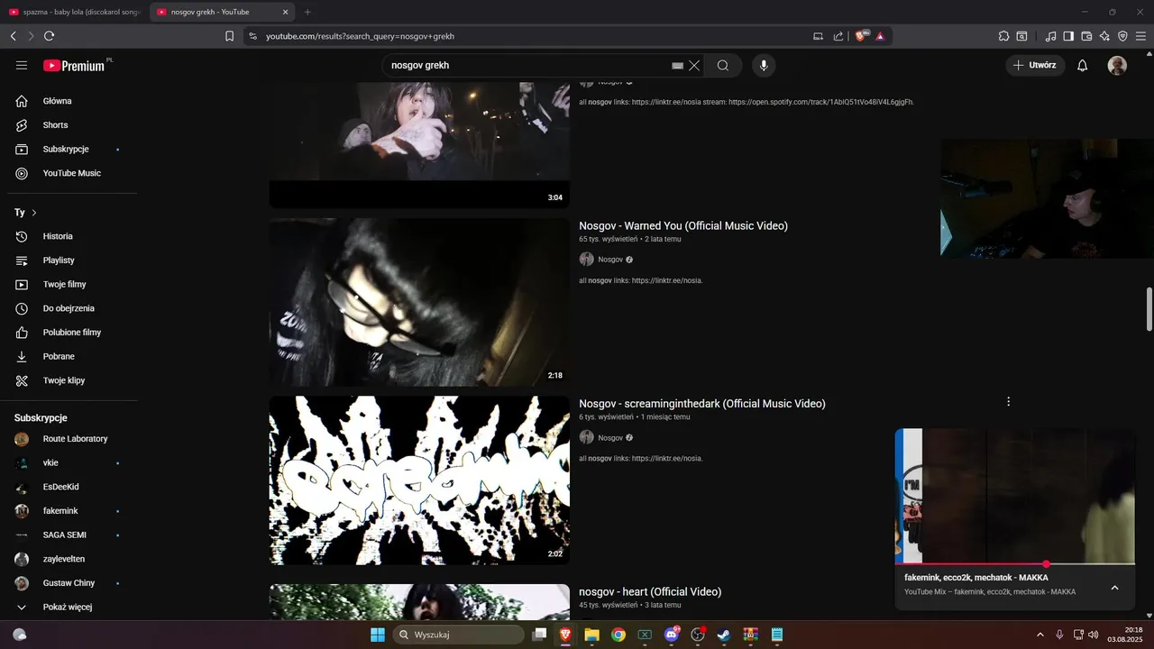The height and width of the screenshot is (649, 1154).
Task: Expand the miniplayer queue chevron
Action: pos(1114,588)
